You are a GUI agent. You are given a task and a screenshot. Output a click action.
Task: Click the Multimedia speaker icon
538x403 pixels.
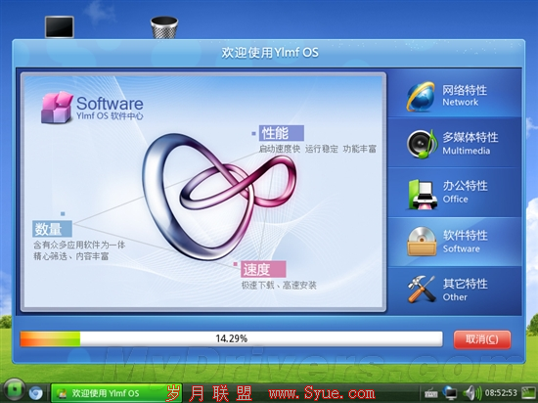click(422, 144)
